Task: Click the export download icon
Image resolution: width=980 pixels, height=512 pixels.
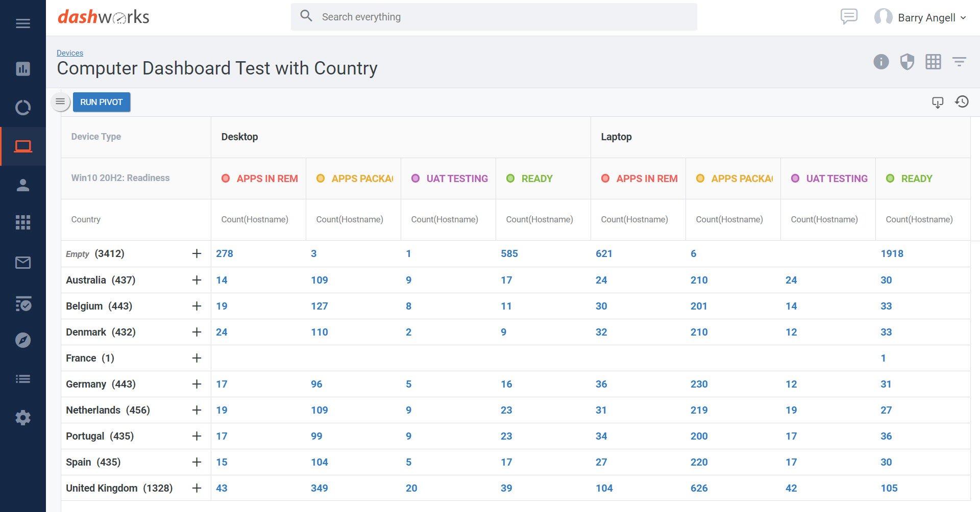Action: point(937,103)
